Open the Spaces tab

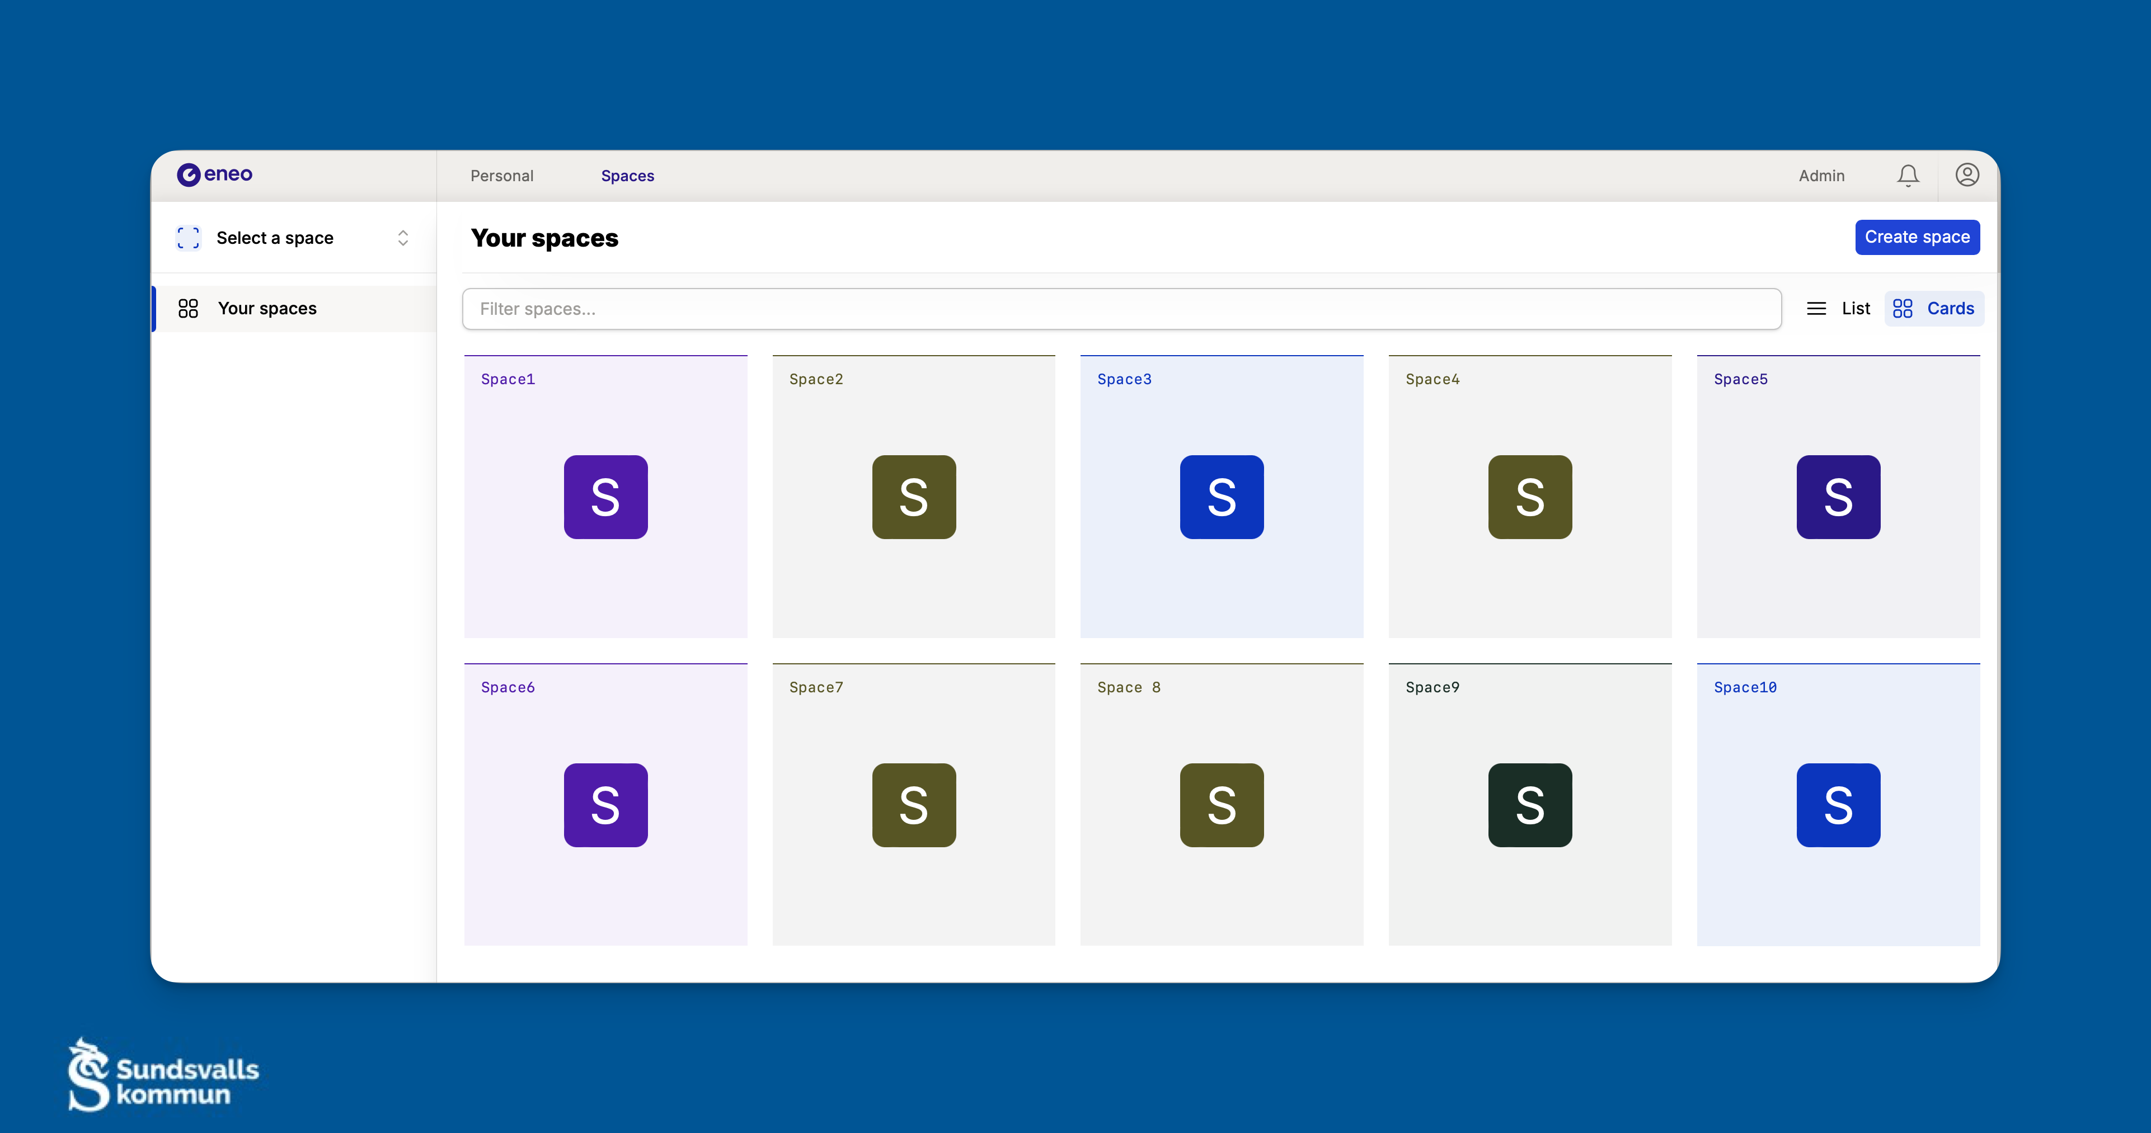pyautogui.click(x=627, y=176)
